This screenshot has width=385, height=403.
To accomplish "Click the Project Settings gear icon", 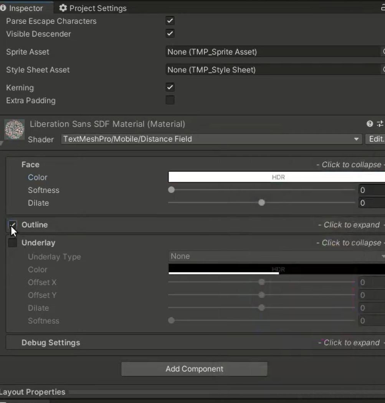I will pyautogui.click(x=63, y=8).
